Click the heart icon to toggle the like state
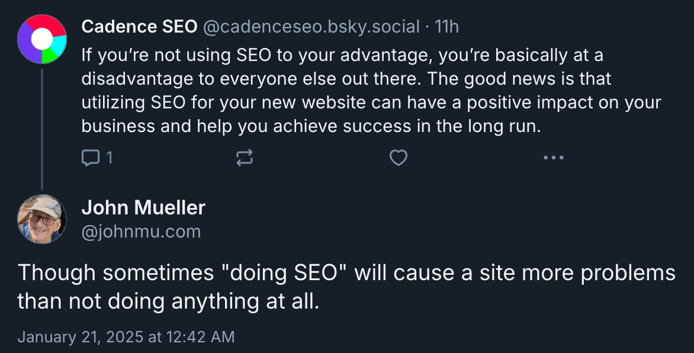This screenshot has height=353, width=694. tap(398, 158)
